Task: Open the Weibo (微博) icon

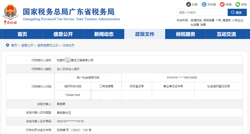Action: 222,4
